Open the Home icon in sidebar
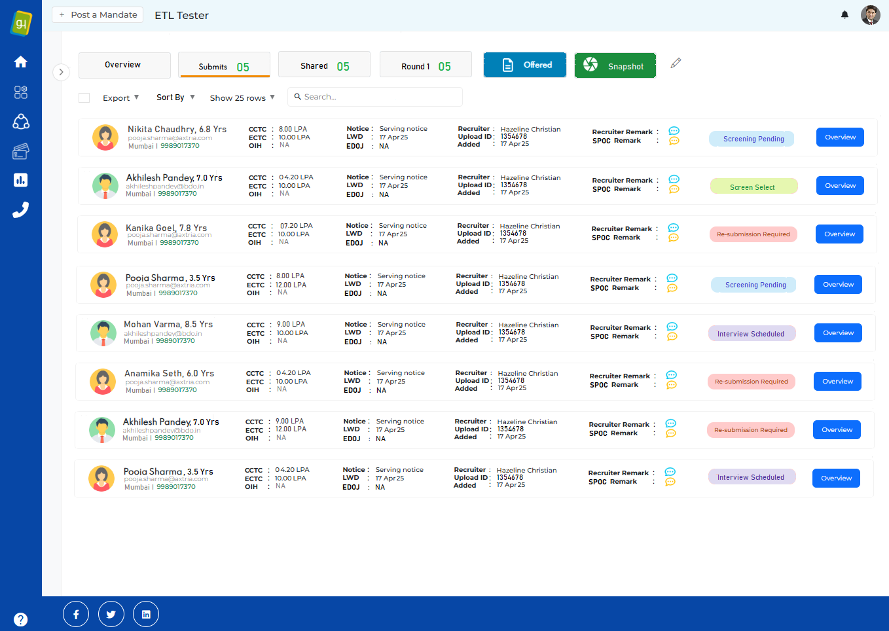The width and height of the screenshot is (889, 631). 21,62
